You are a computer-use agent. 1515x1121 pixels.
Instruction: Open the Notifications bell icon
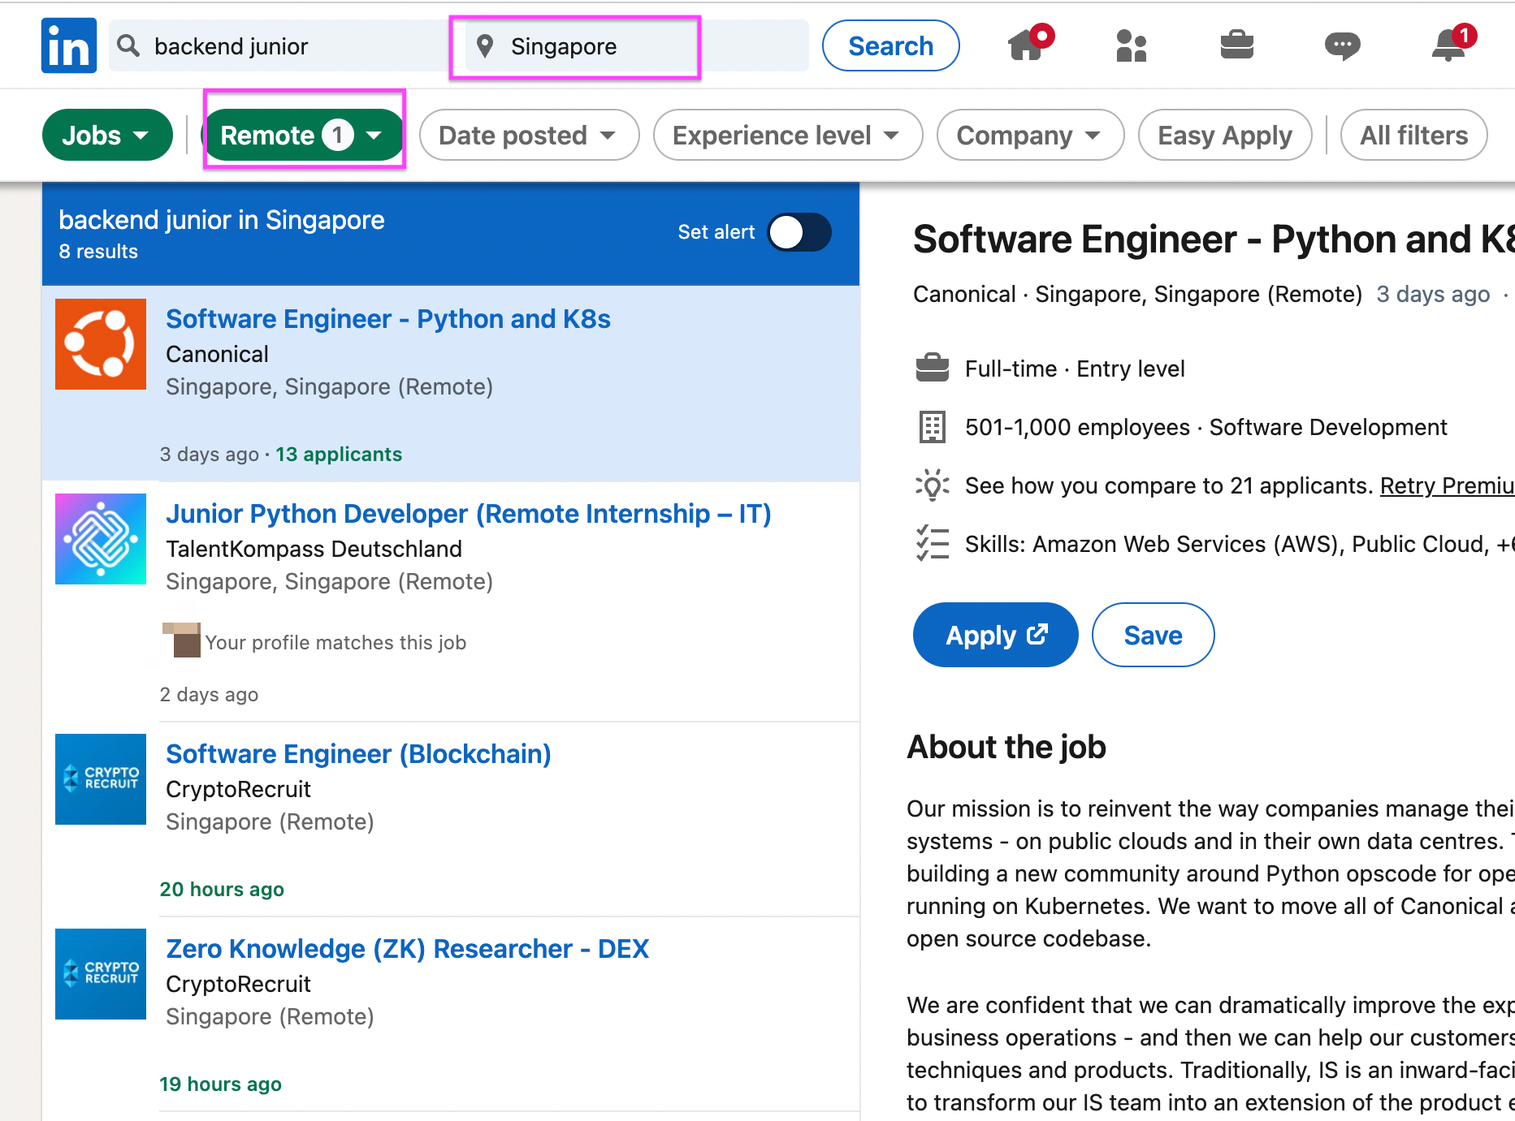pos(1449,45)
